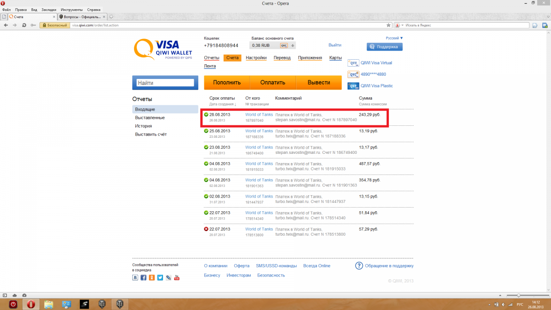Click the red power button taskbar icon
This screenshot has width=551, height=310.
pos(13,304)
